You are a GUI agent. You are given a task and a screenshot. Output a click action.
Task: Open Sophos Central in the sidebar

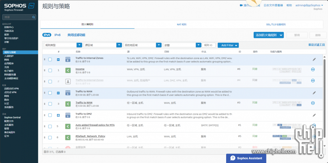(x=12, y=117)
